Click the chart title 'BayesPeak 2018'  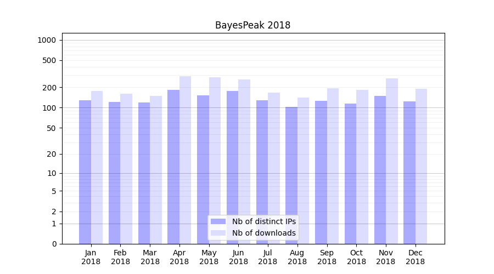click(252, 25)
